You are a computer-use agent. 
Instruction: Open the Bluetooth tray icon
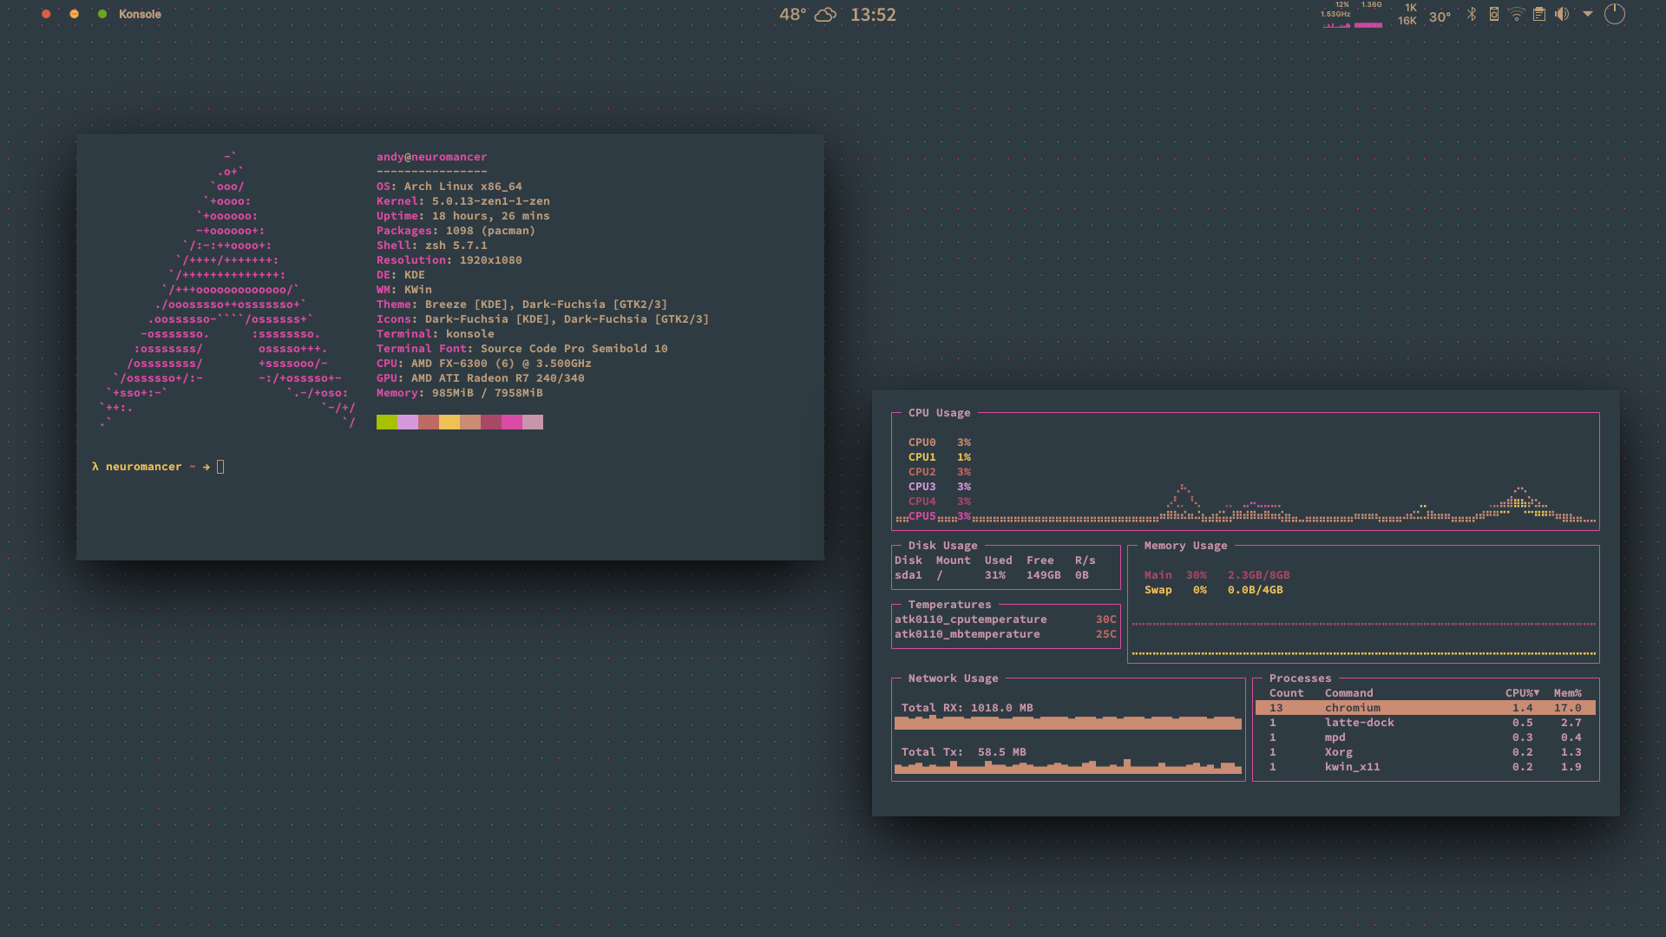pos(1472,14)
